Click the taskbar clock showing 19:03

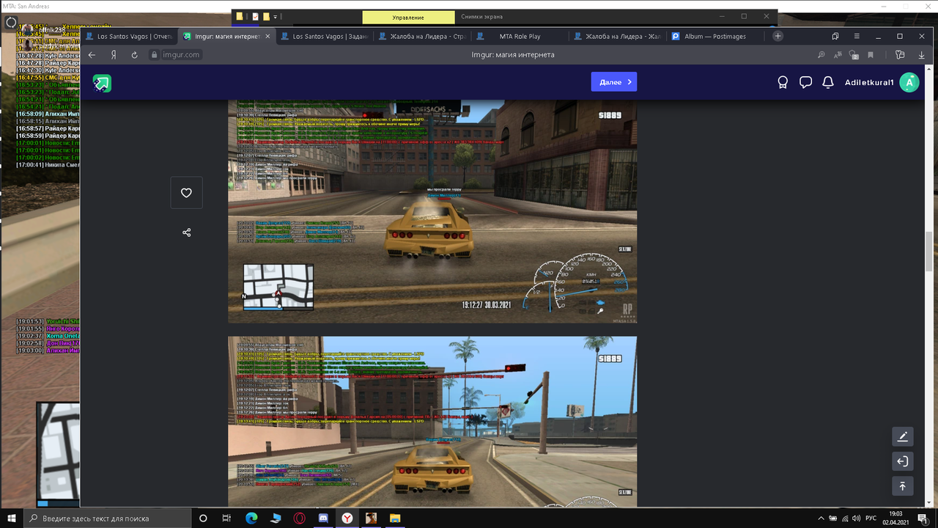tap(895, 518)
